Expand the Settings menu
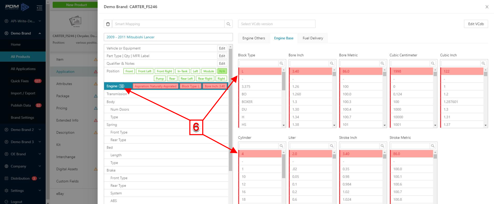Screen dimensions: 494x204 (x=40, y=190)
